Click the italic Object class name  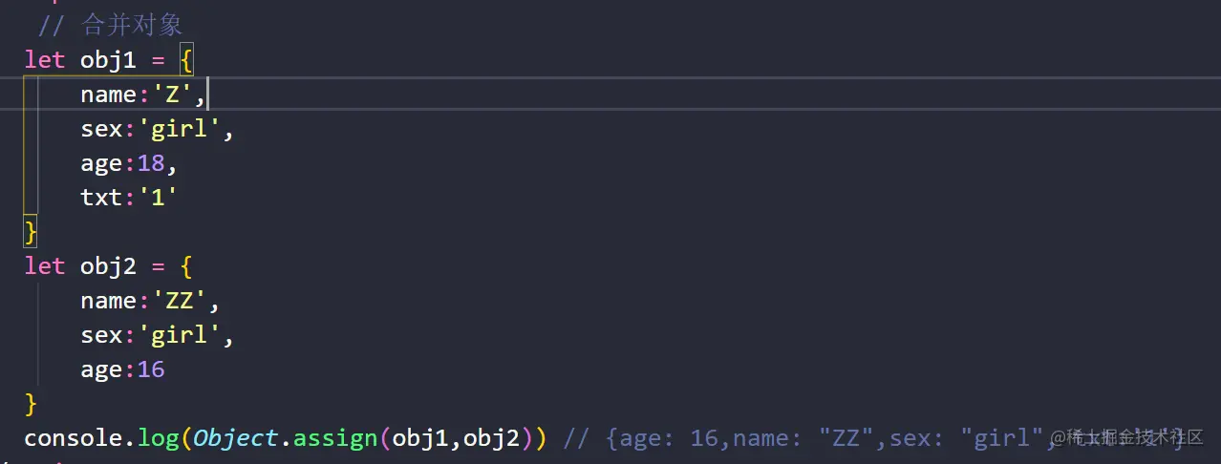235,438
